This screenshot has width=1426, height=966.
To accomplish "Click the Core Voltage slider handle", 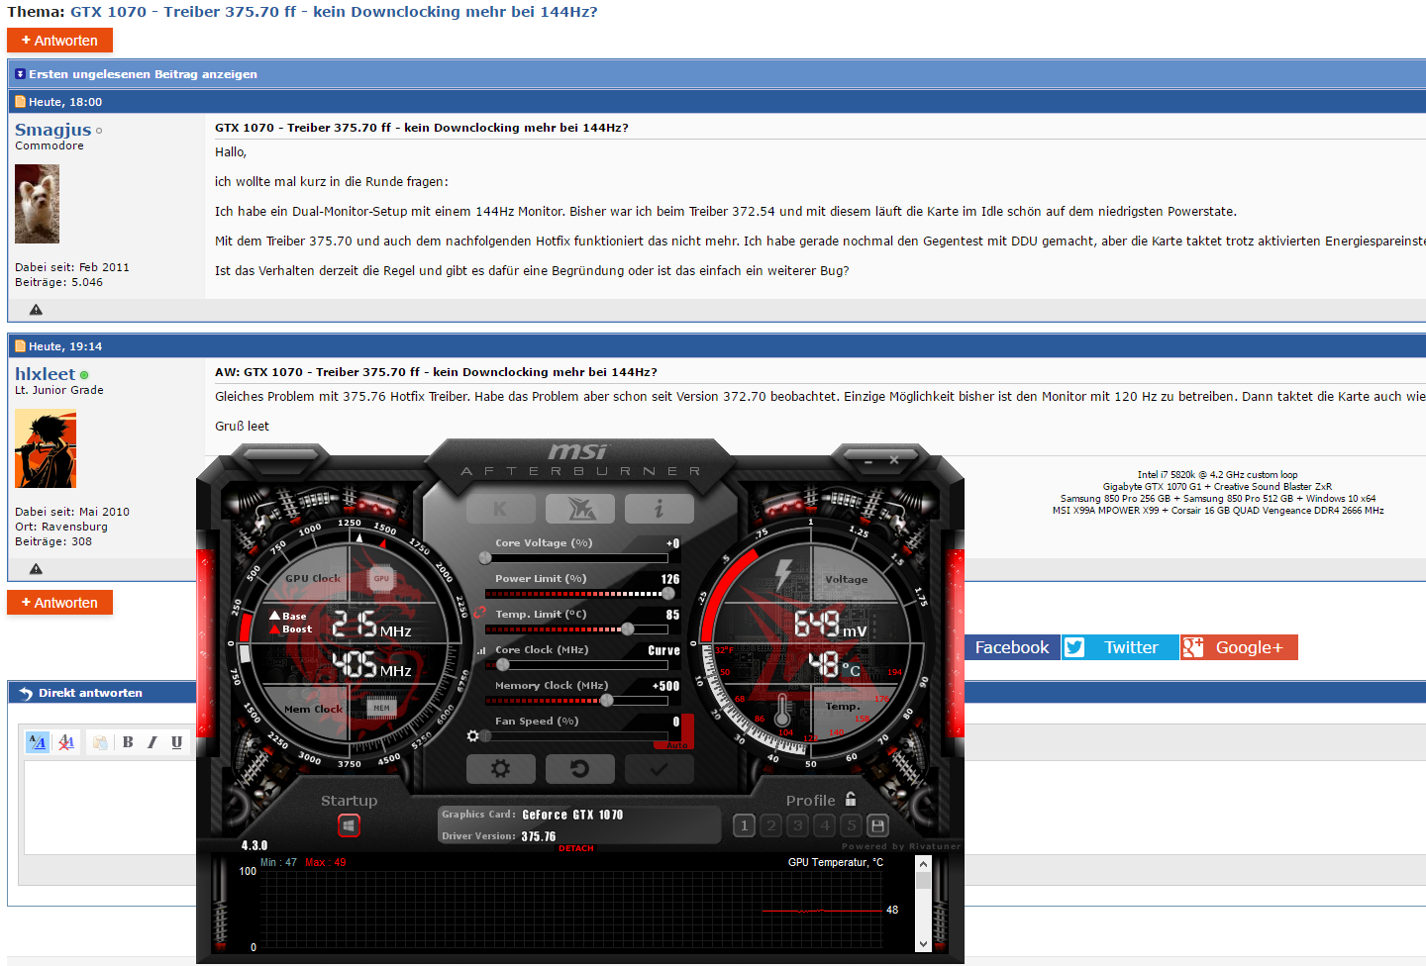I will tap(485, 558).
